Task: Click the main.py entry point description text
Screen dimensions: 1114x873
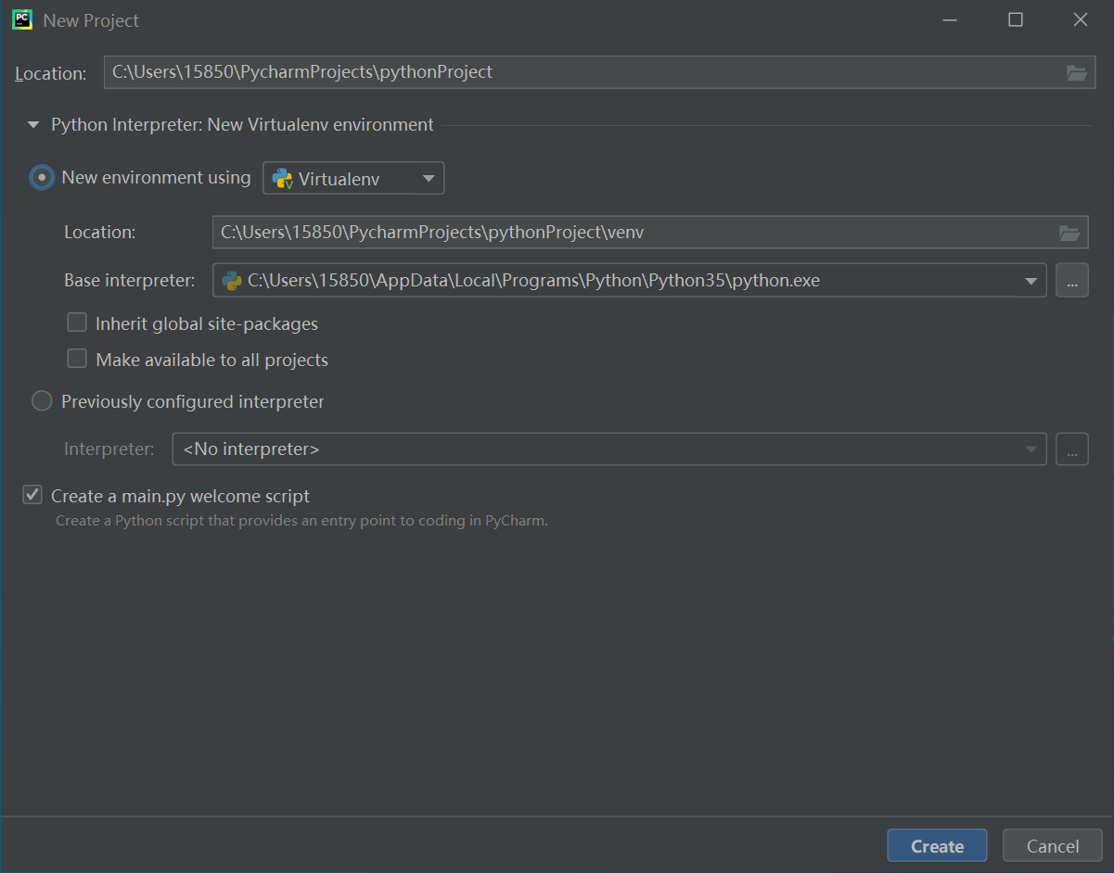Action: click(x=301, y=521)
